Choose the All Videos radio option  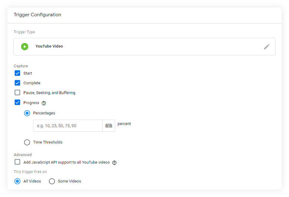click(17, 181)
